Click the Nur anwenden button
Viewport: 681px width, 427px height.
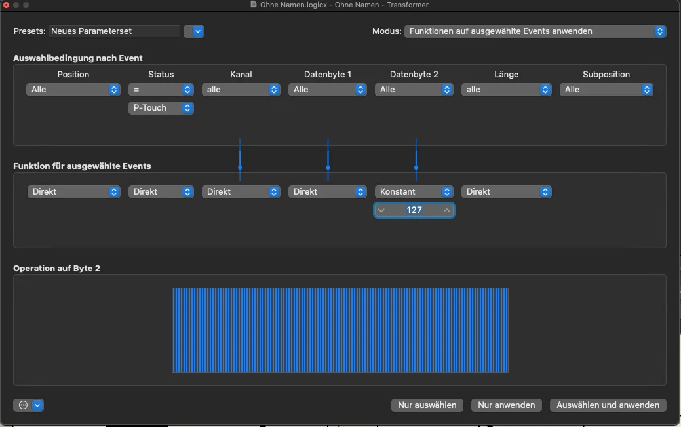coord(507,405)
